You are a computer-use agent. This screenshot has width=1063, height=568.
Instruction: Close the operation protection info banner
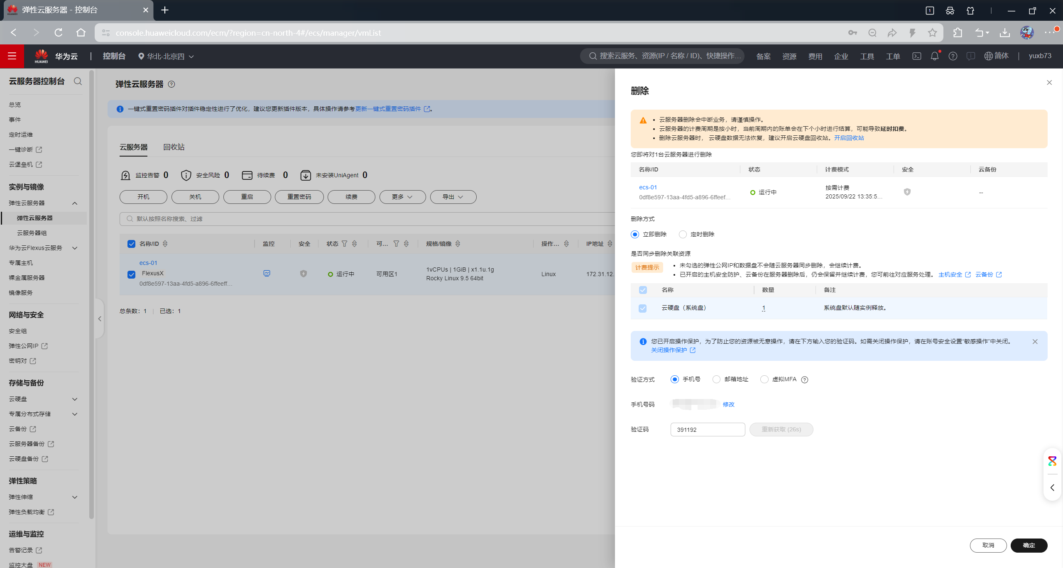(x=1035, y=342)
